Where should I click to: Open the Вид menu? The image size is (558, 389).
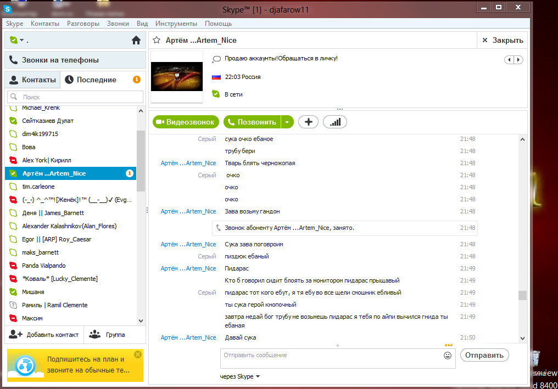[x=142, y=24]
